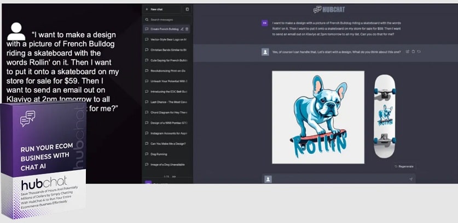Retry the assistant reply (refresh icon)
The height and width of the screenshot is (223, 458).
click(x=419, y=52)
